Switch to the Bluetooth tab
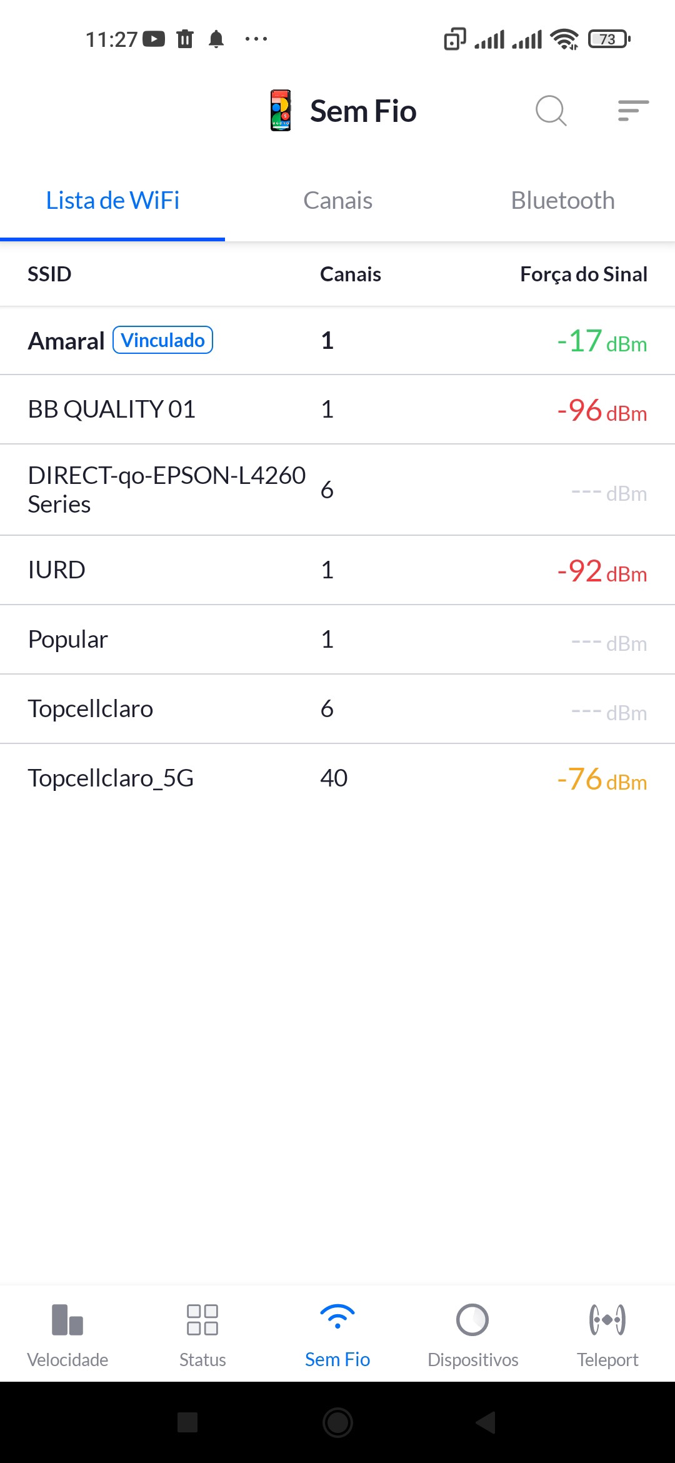This screenshot has width=675, height=1463. pos(562,201)
